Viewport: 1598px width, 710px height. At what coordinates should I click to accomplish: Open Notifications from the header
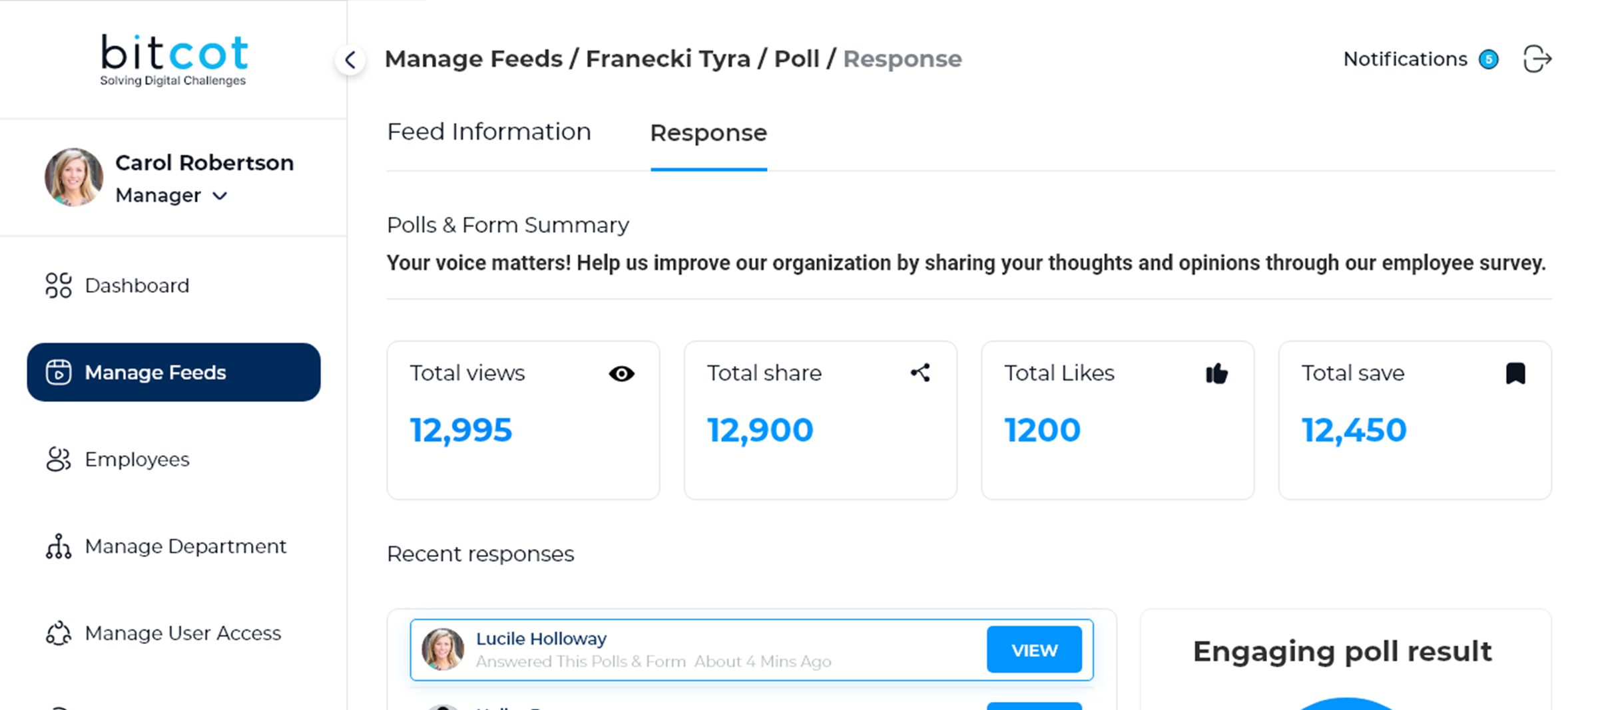click(1405, 59)
